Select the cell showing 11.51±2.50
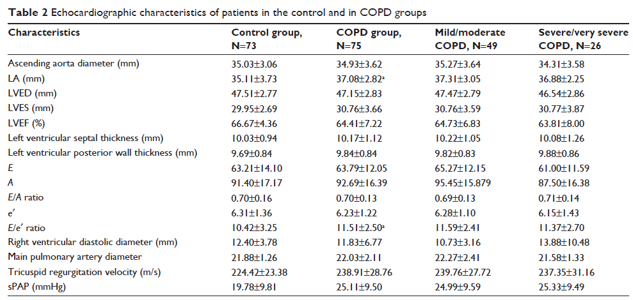 (362, 227)
